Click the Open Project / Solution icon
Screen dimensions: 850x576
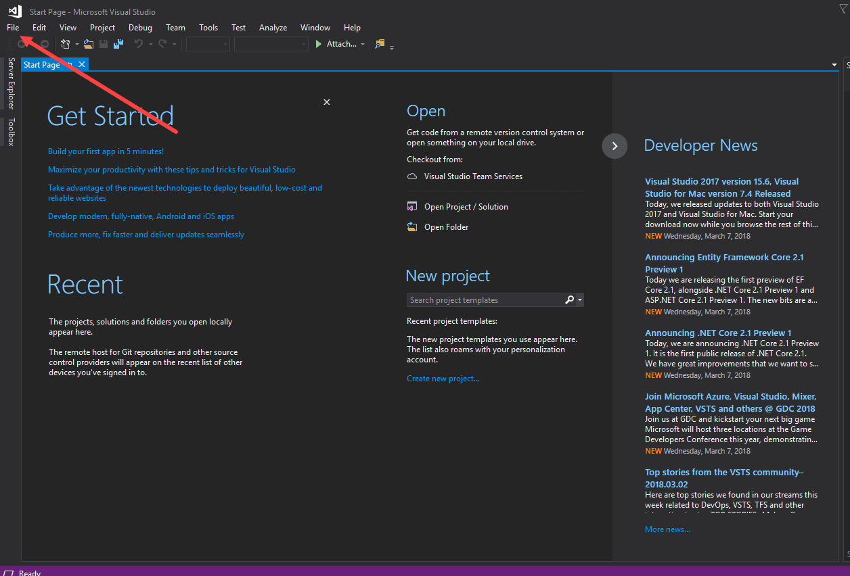click(x=412, y=206)
